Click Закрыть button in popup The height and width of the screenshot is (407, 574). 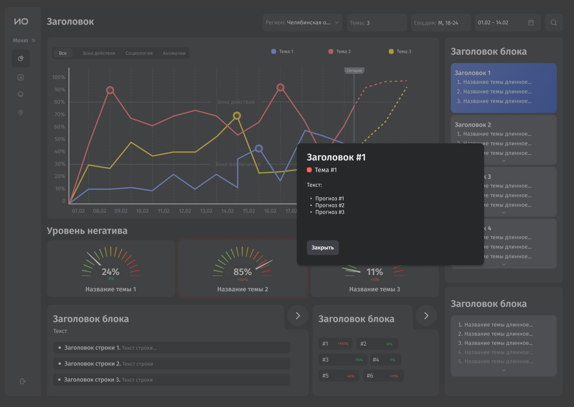pos(322,248)
